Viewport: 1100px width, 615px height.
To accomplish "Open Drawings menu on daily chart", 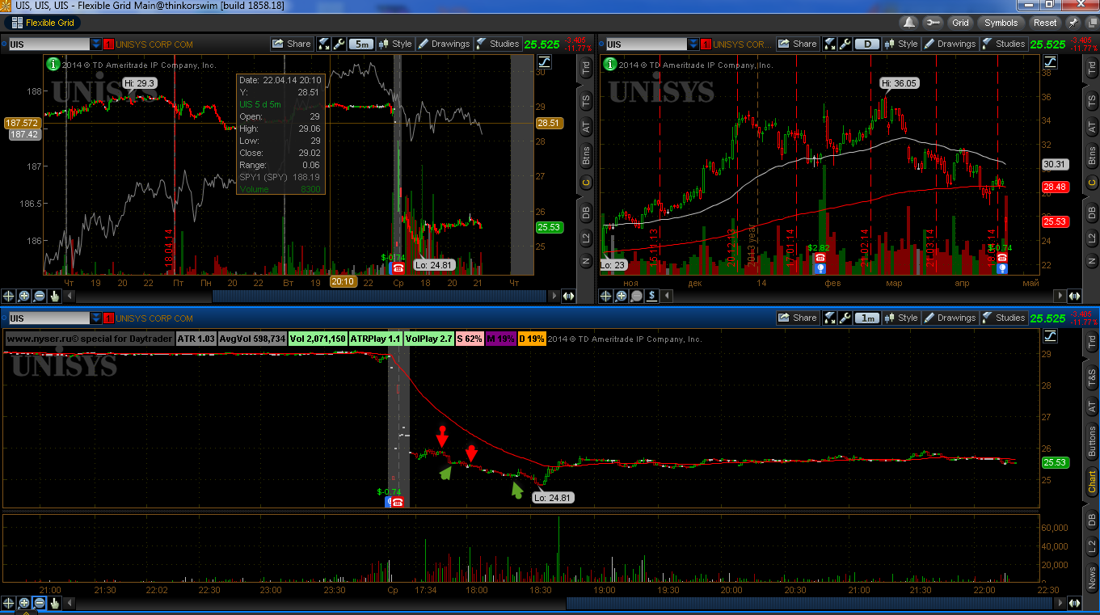I will click(x=950, y=44).
